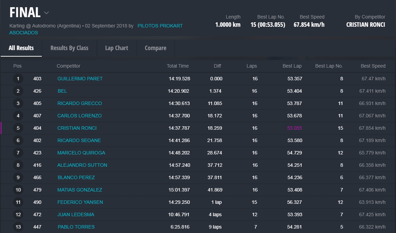Open the PILOTOS PROKART ASOCIADOS organizer link

click(160, 26)
